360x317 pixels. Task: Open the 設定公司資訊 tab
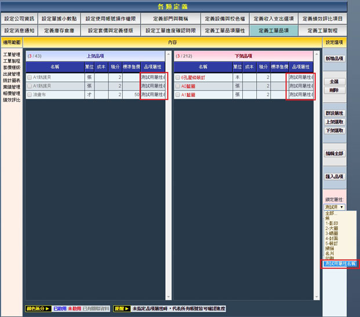20,19
